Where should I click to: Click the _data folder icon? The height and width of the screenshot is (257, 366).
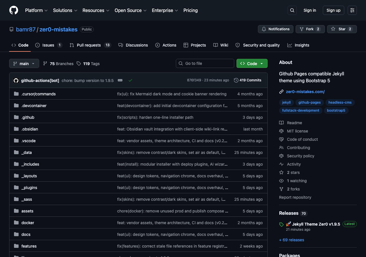(16, 152)
